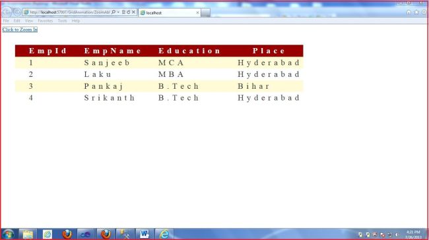Open the taskbar clock showing 4:21 PM
This screenshot has width=429, height=240.
(414, 235)
